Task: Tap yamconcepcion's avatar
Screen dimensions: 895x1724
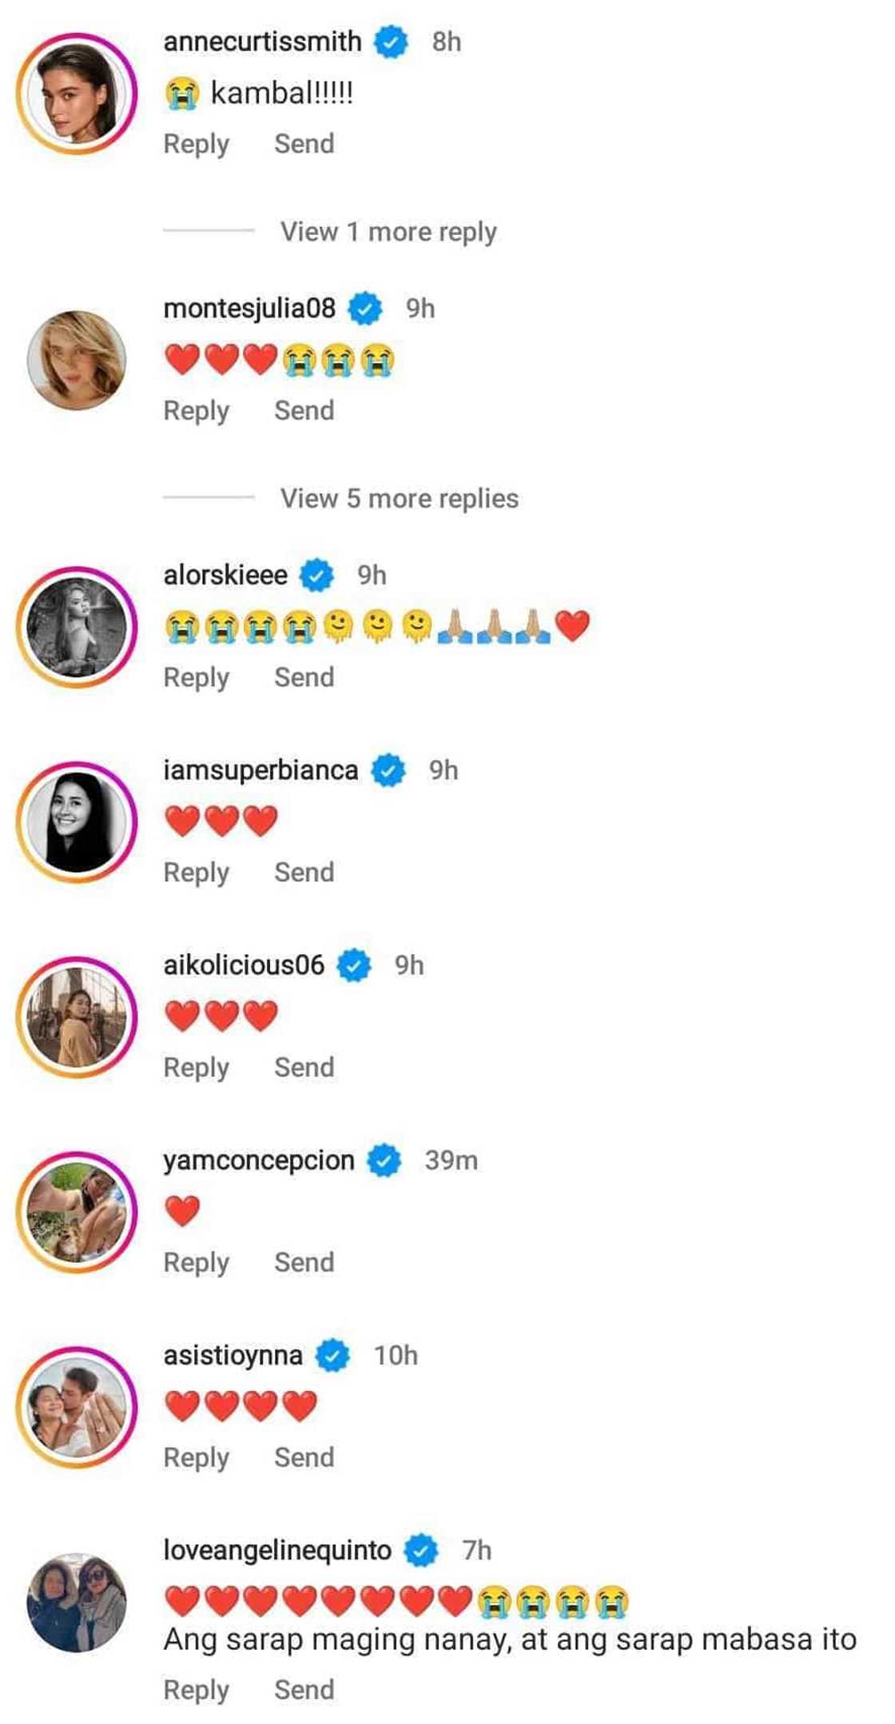Action: click(x=77, y=1212)
